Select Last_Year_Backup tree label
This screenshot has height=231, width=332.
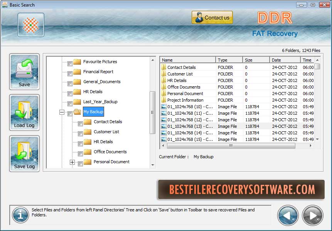pyautogui.click(x=100, y=102)
